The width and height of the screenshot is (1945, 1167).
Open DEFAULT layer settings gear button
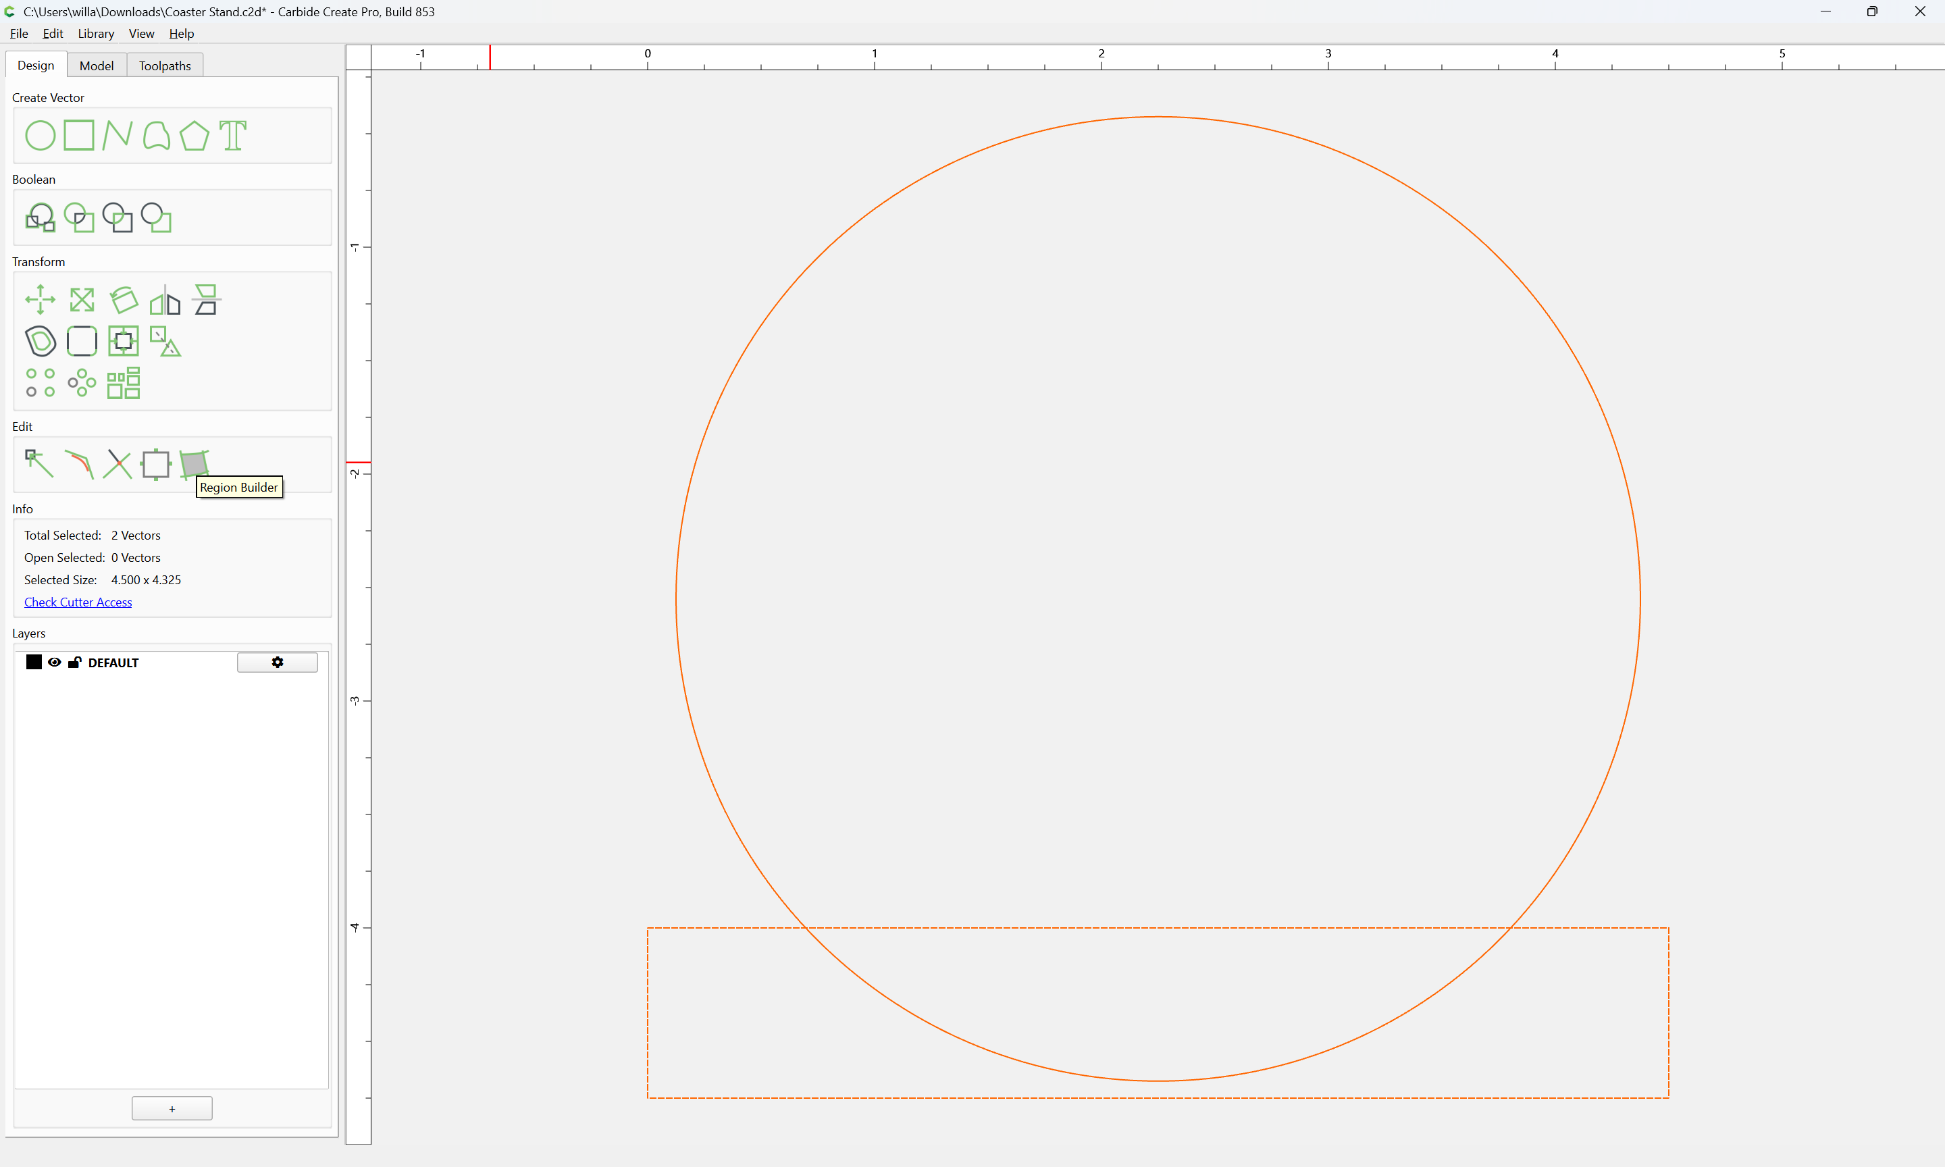tap(278, 662)
